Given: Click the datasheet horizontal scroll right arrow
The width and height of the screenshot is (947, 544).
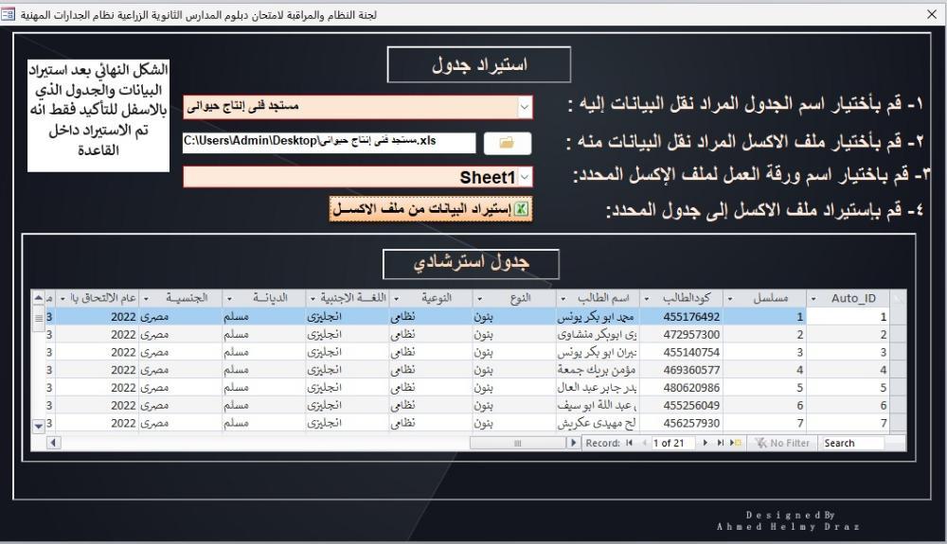Looking at the screenshot, I should pyautogui.click(x=573, y=443).
